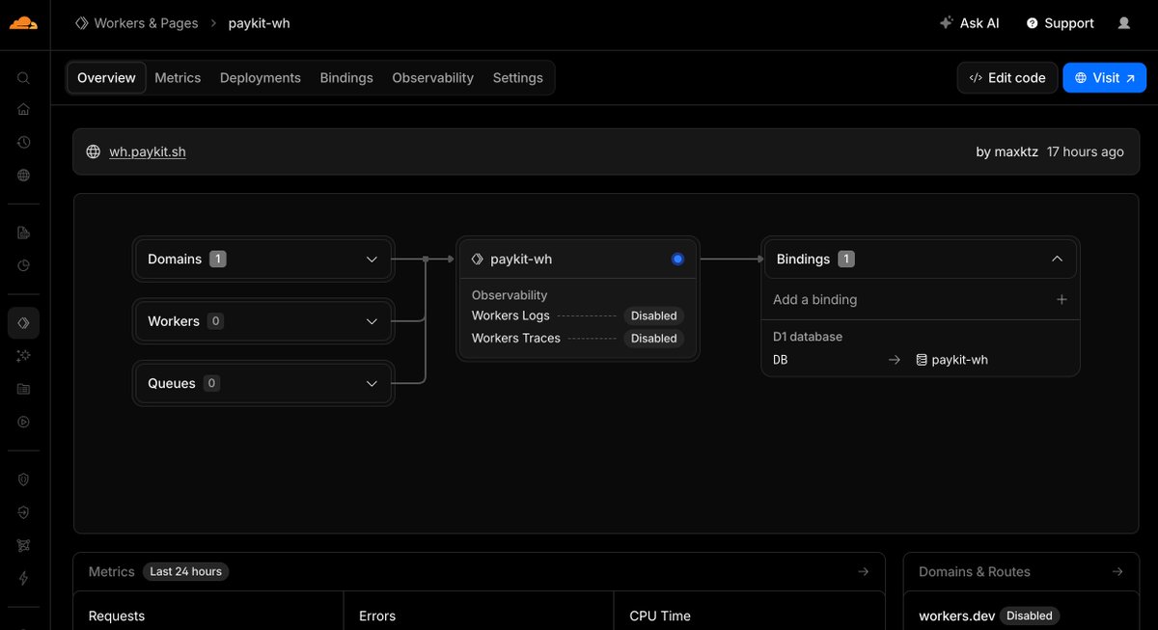The image size is (1158, 630).
Task: Open the shield with arrow icon in sidebar
Action: pyautogui.click(x=23, y=512)
